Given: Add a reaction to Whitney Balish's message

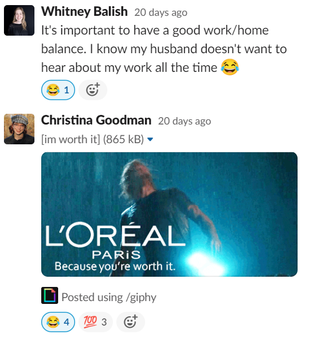Looking at the screenshot, I should pyautogui.click(x=93, y=90).
